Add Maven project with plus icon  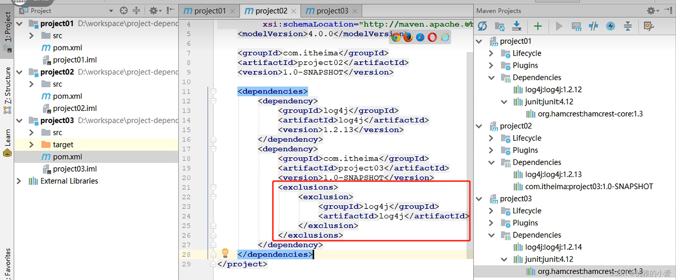pyautogui.click(x=537, y=26)
